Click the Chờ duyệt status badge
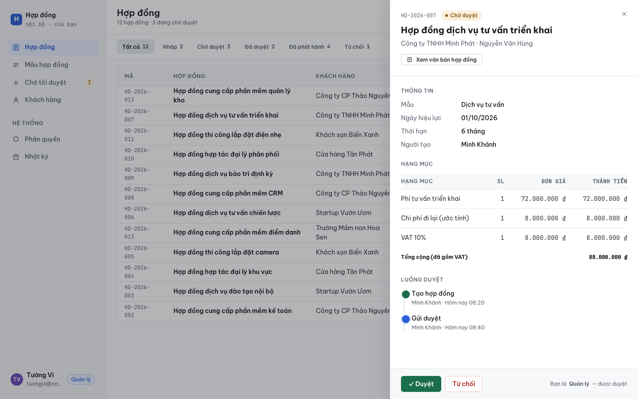This screenshot has width=638, height=399. pos(461,16)
